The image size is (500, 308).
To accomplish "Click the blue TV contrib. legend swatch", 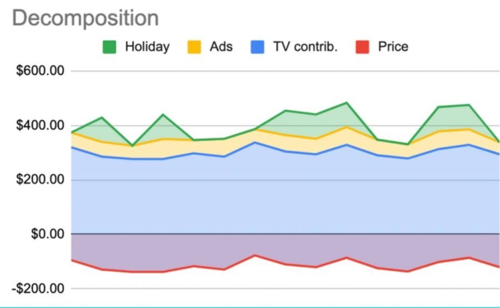I will pos(257,47).
